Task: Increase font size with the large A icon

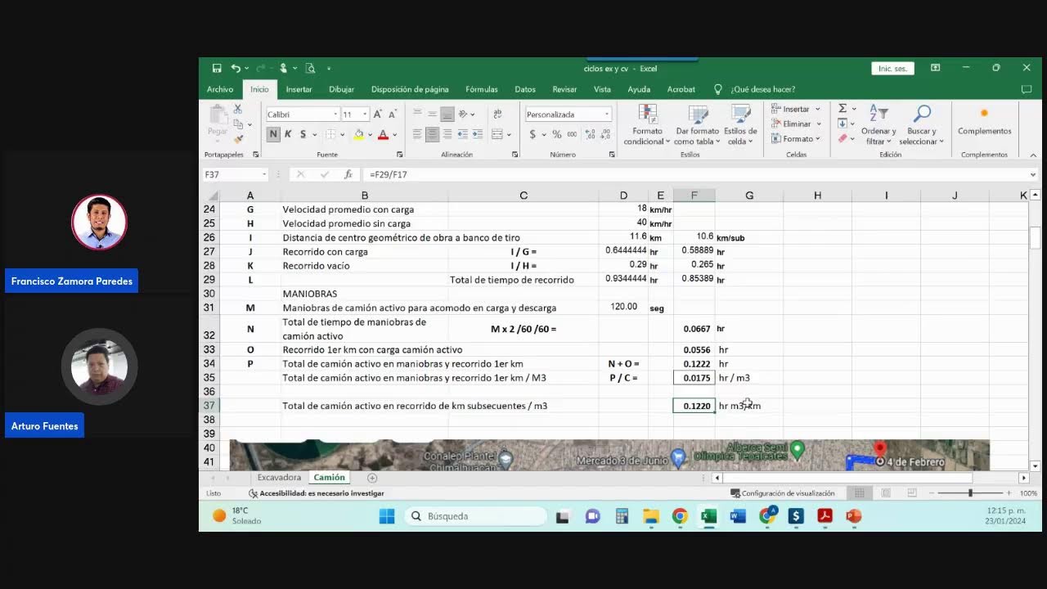Action: click(378, 115)
